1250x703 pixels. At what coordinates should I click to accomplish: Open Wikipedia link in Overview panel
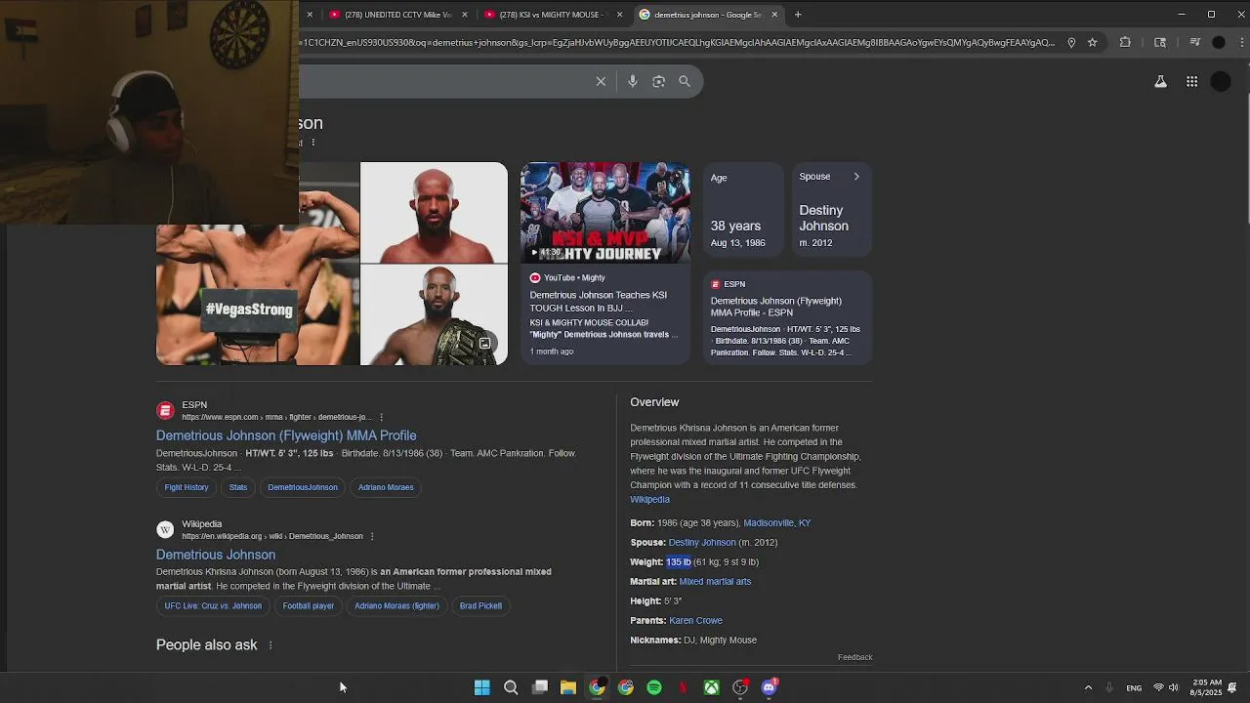(649, 499)
